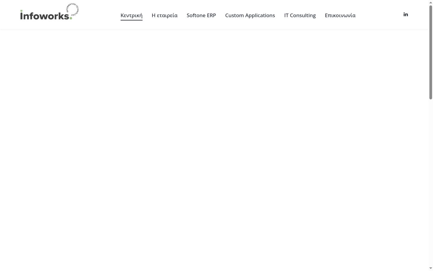Viewport: 433px width, 271px height.
Task: Click the vertical scrollbar thumb
Action: pyautogui.click(x=431, y=52)
